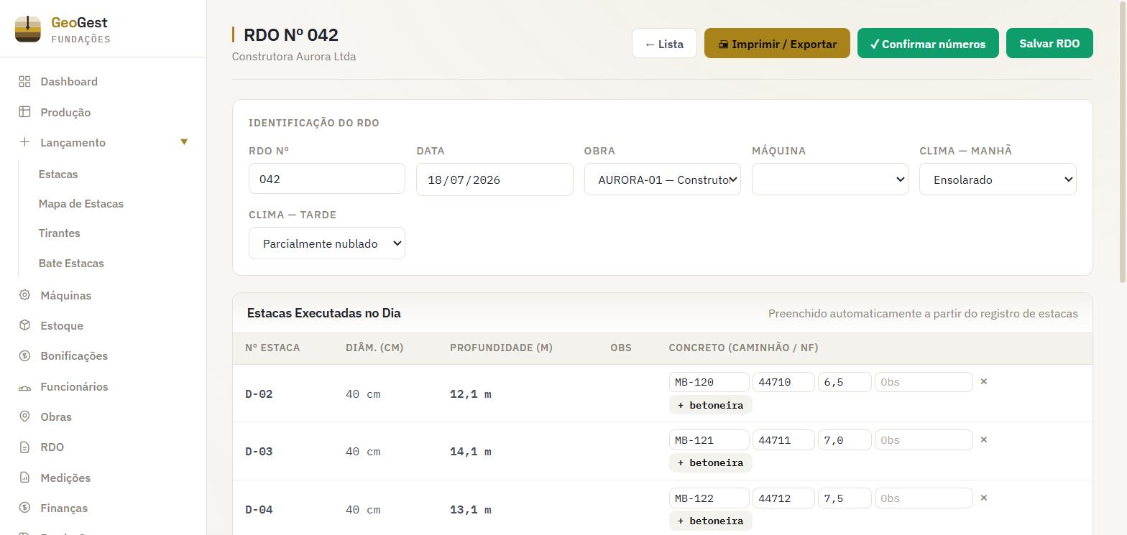
Task: Remove the MB-121 betoneira entry
Action: 984,439
